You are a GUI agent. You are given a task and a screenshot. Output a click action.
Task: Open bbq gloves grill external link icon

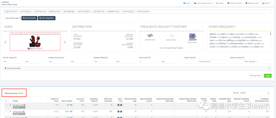pos(25,105)
